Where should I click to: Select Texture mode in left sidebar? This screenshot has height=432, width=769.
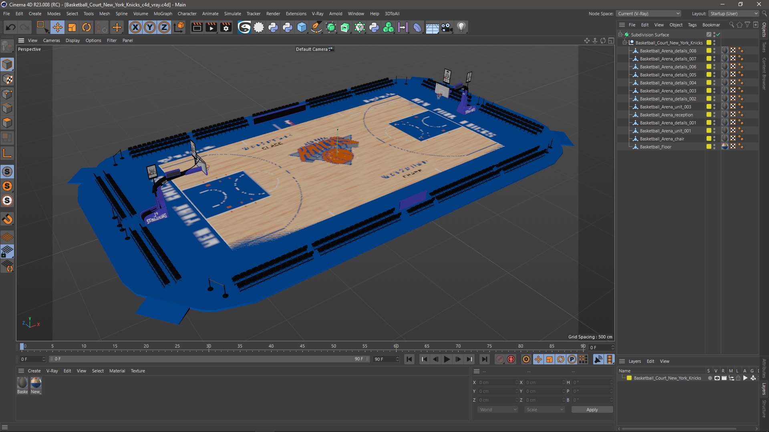[7, 79]
